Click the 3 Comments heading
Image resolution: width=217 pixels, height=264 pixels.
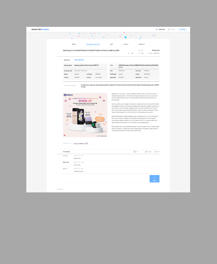66,152
